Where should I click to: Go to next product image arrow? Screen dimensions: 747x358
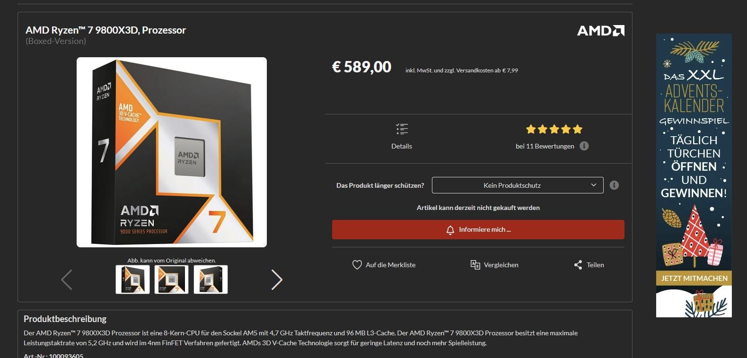(x=277, y=279)
